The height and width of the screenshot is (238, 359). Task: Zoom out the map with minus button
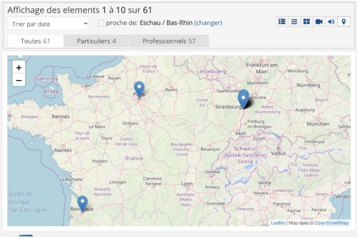[x=18, y=80]
